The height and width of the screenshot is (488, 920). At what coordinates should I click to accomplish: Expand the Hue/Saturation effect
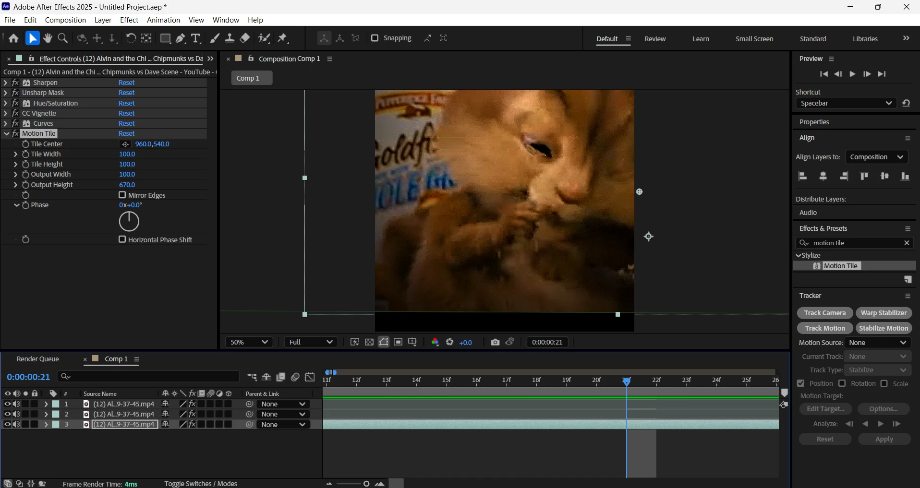(x=6, y=103)
